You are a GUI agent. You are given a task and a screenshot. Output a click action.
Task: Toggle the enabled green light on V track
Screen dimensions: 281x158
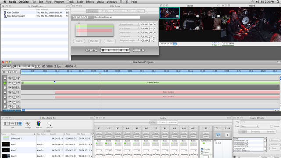click(x=5, y=83)
